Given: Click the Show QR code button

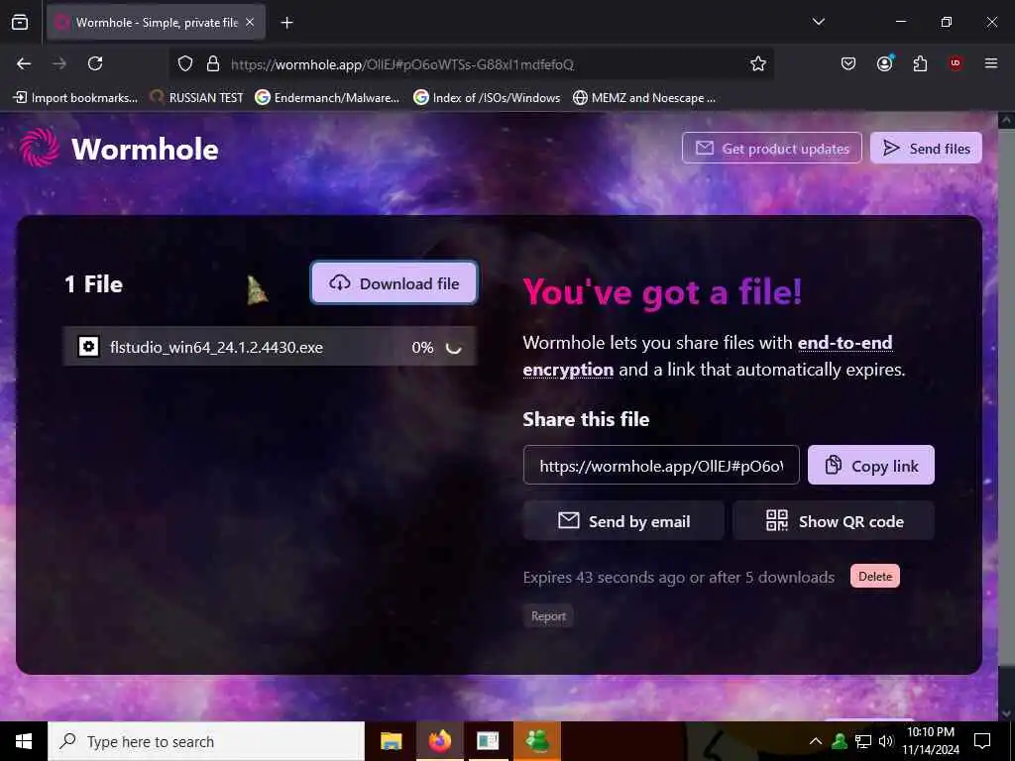Looking at the screenshot, I should (x=834, y=521).
